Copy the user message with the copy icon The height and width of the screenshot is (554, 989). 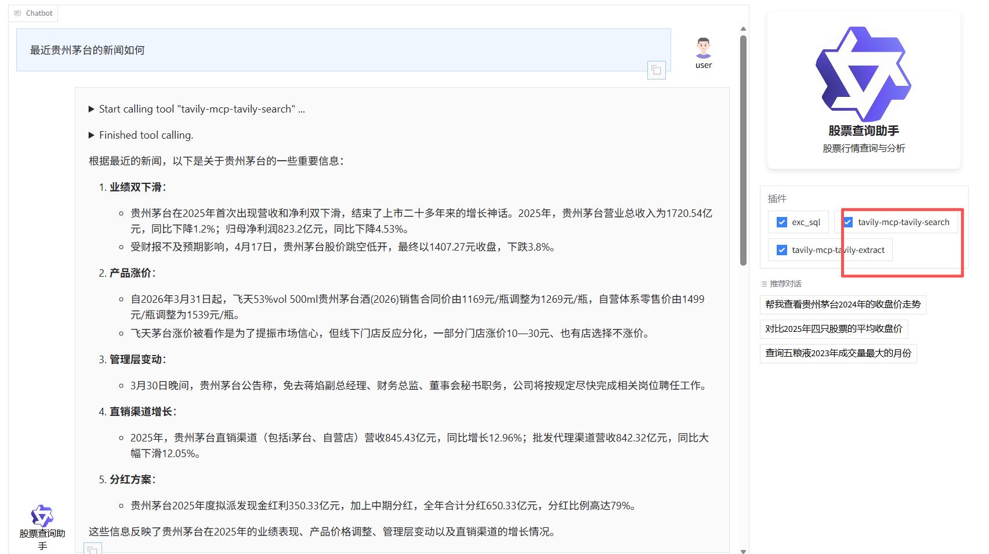[x=656, y=70]
